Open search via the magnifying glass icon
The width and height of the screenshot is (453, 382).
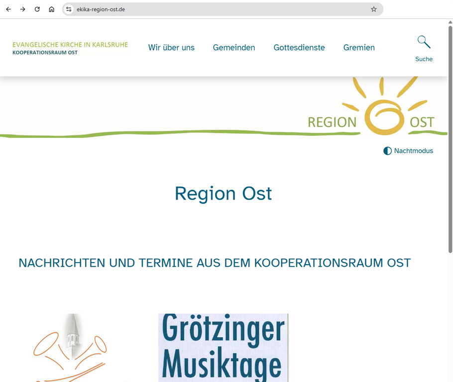424,42
